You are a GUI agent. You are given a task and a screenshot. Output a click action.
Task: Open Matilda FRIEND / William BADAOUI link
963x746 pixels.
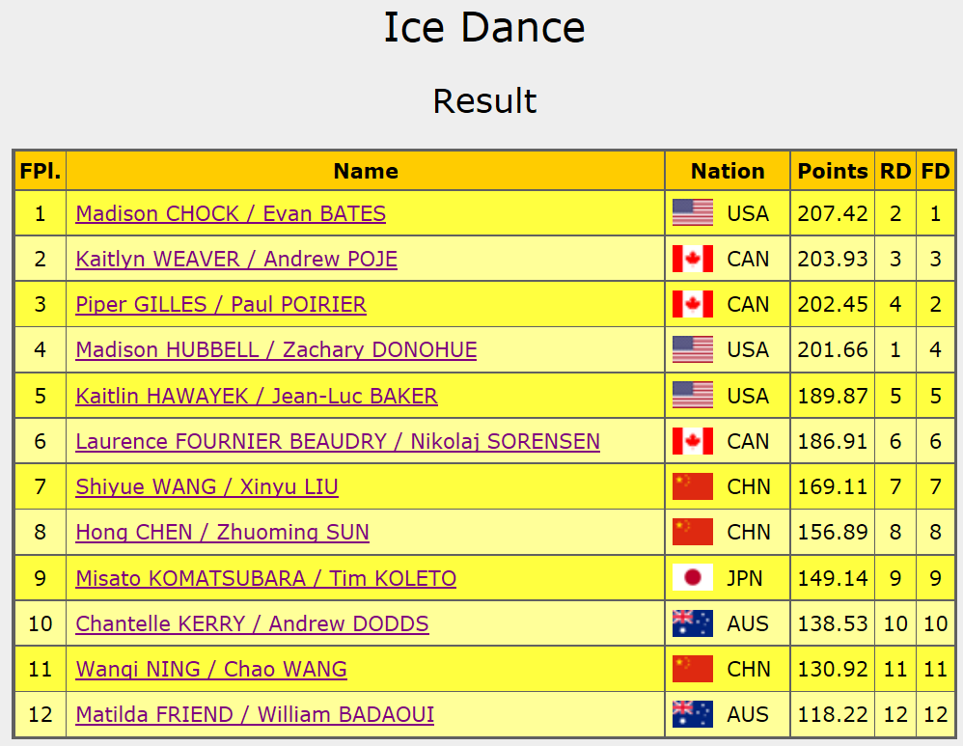255,715
